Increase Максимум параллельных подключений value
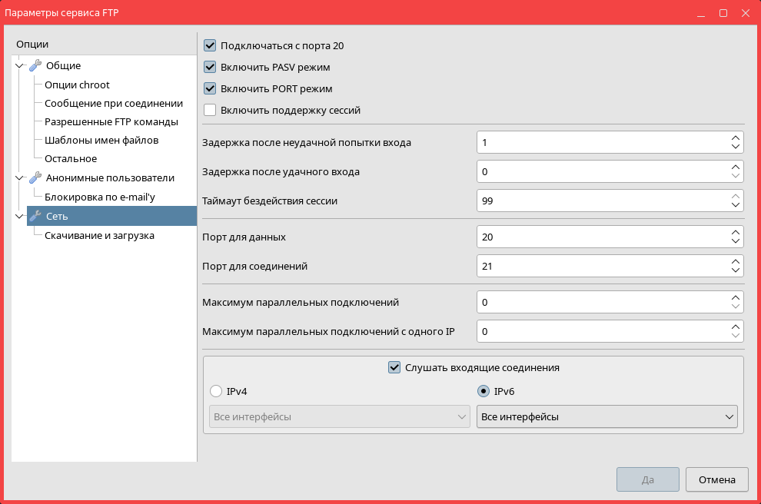The height and width of the screenshot is (504, 761). click(x=735, y=298)
